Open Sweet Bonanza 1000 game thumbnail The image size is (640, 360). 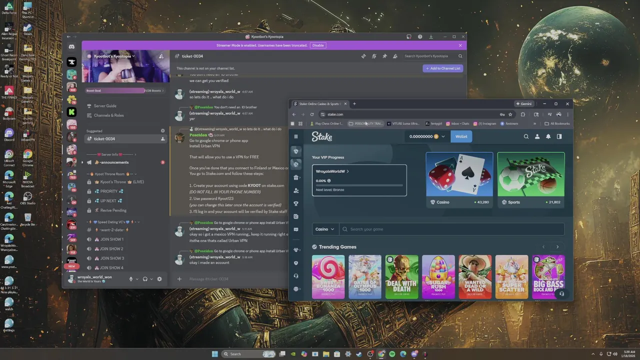[328, 277]
